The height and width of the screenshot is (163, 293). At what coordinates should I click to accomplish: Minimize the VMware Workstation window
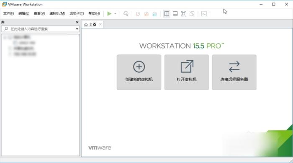261,4
